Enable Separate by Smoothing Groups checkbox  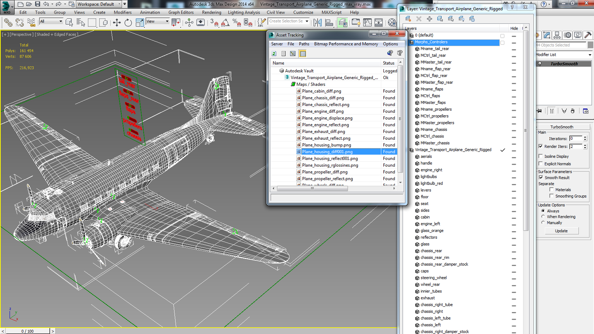[x=551, y=196]
